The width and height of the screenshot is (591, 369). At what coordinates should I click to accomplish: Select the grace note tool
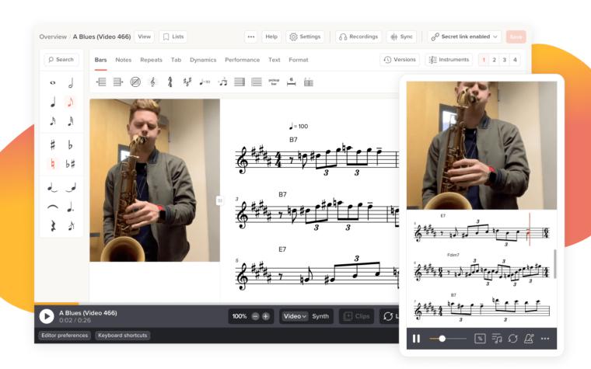(x=71, y=226)
